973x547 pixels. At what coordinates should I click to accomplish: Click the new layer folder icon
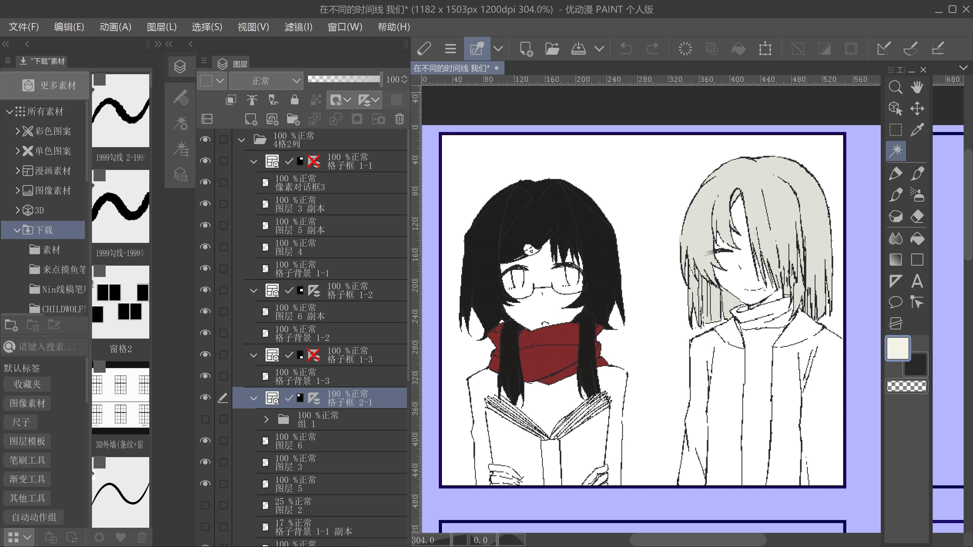[x=293, y=119]
